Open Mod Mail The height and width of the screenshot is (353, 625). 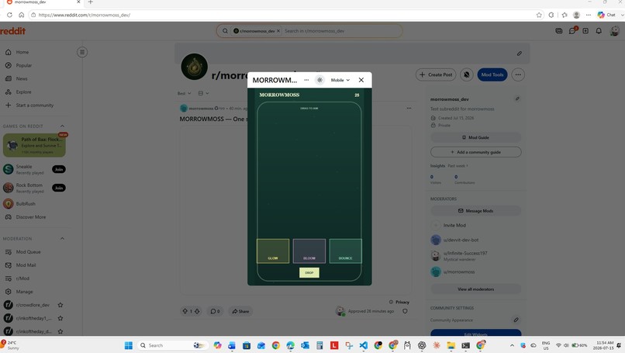pyautogui.click(x=26, y=265)
